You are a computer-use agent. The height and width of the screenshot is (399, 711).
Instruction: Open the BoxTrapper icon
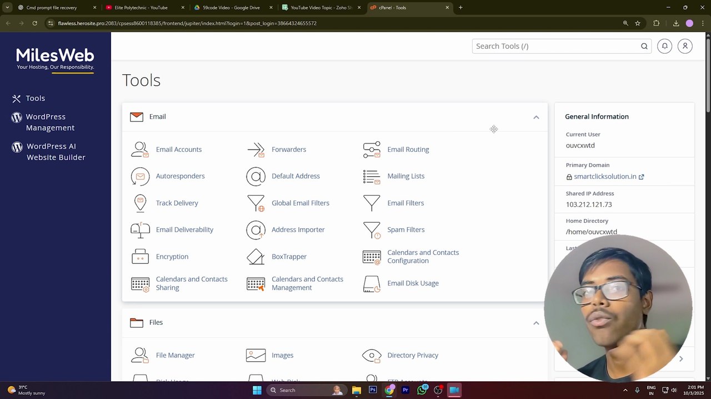coord(256,257)
